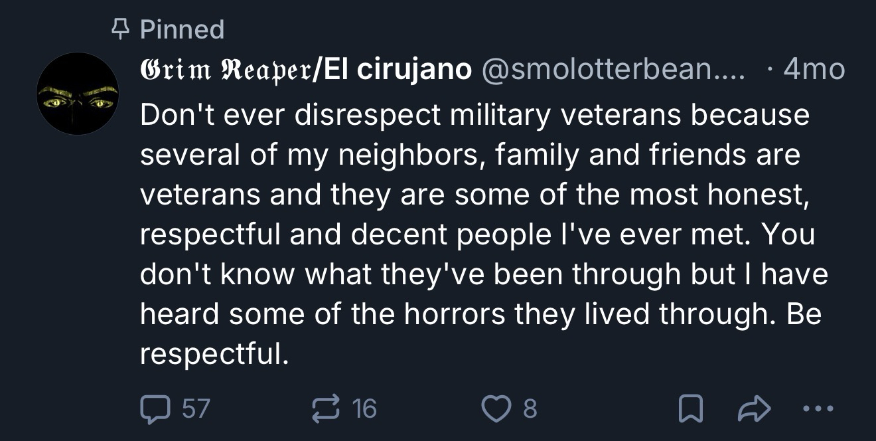Click the pin icon above the post

[x=118, y=29]
